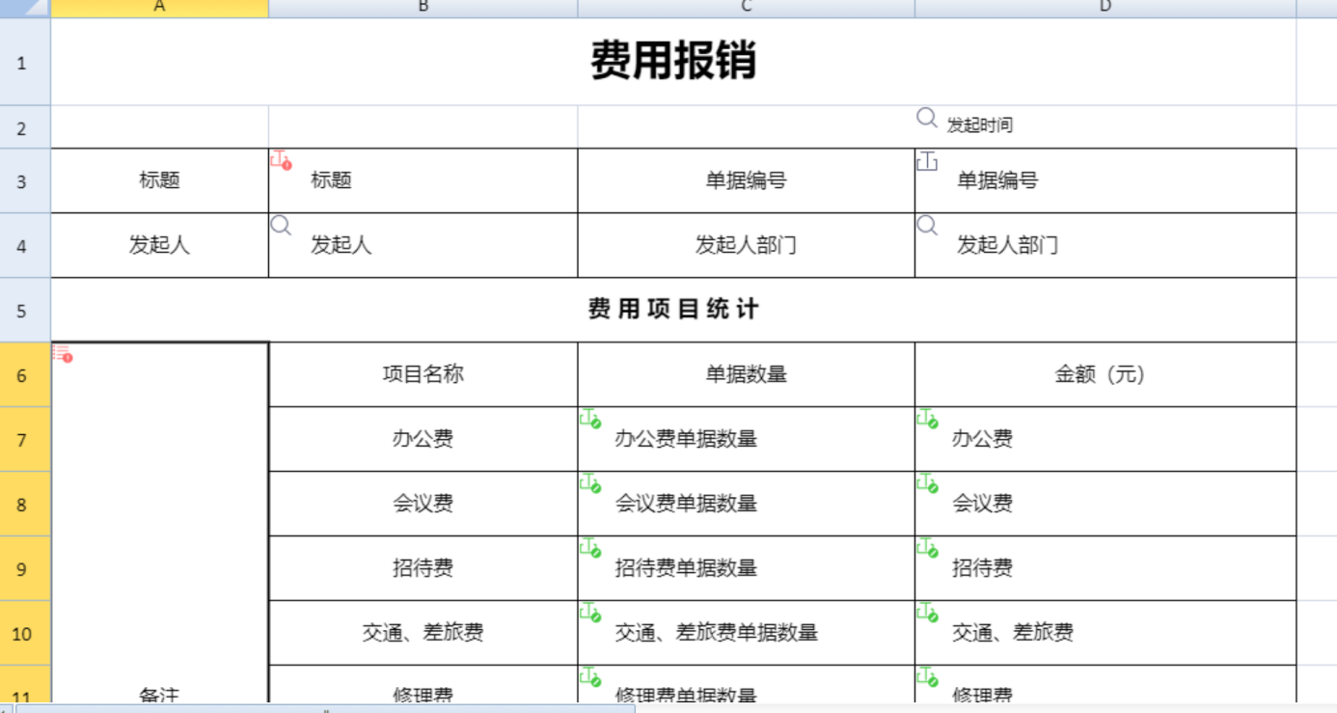1337x713 pixels.
Task: Click the green field icon for 会议费 amount
Action: 927,483
